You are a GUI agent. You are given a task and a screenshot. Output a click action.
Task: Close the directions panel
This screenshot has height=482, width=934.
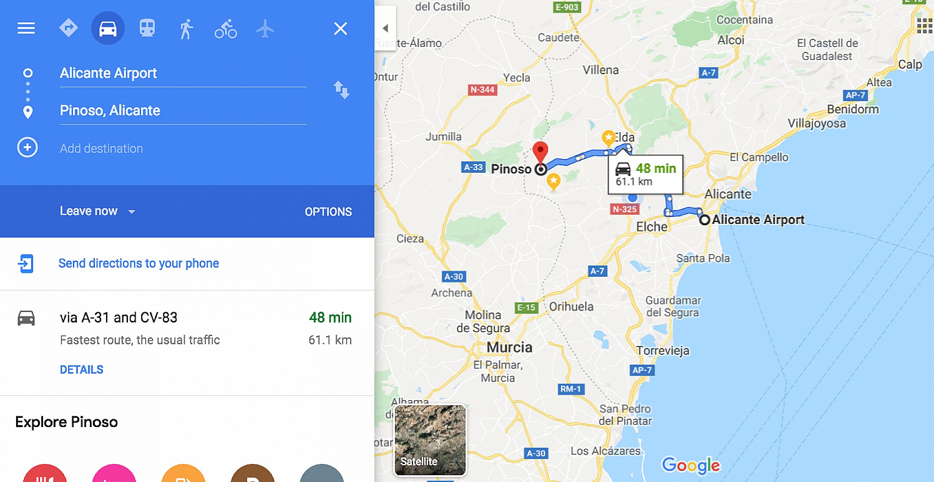[x=341, y=29]
